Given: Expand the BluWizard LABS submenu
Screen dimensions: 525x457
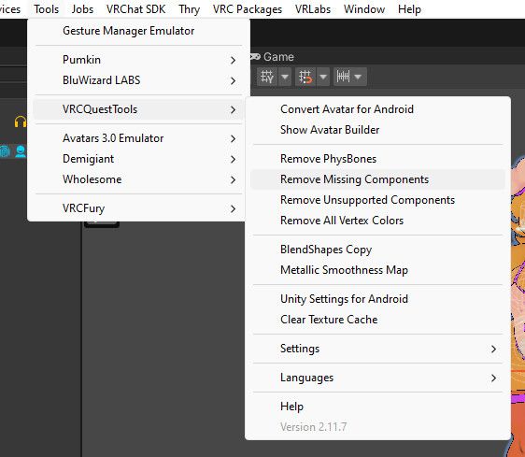Looking at the screenshot, I should (x=138, y=80).
